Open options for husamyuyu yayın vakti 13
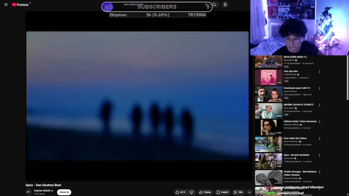 click(320, 88)
